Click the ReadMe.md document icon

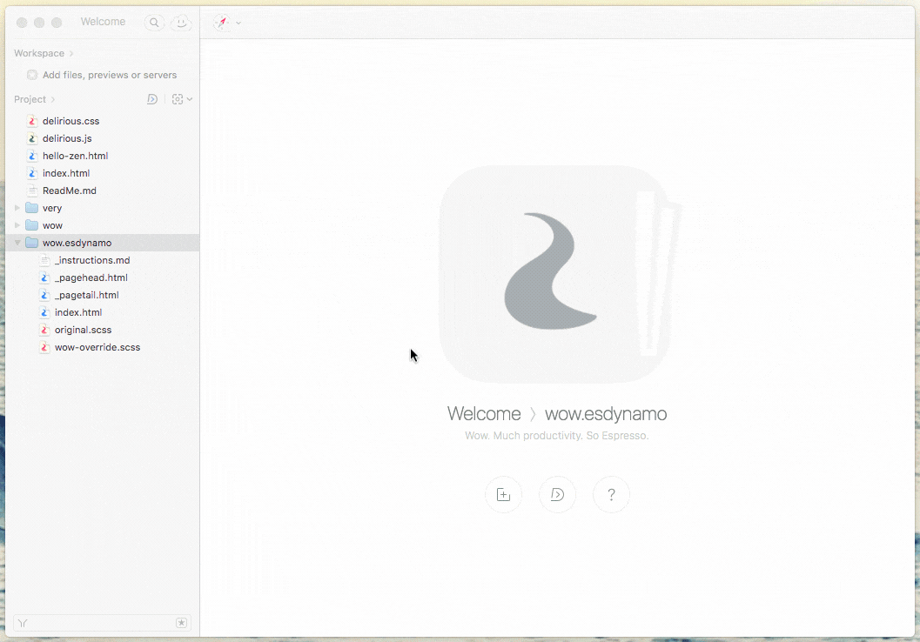32,191
